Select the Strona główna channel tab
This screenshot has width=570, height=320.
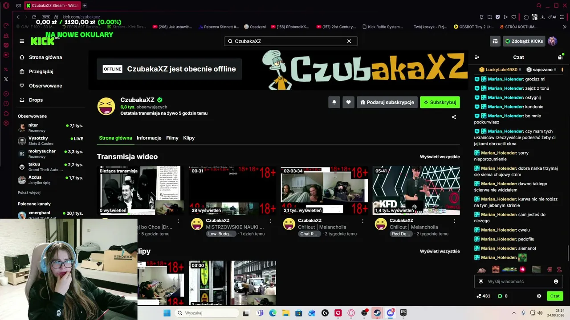click(115, 138)
